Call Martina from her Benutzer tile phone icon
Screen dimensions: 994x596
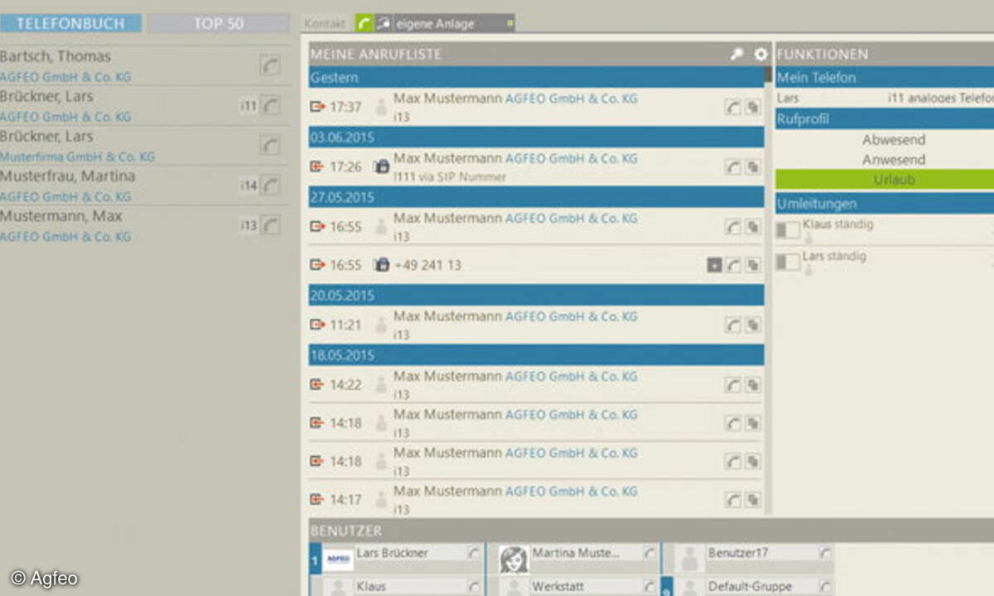tap(649, 552)
